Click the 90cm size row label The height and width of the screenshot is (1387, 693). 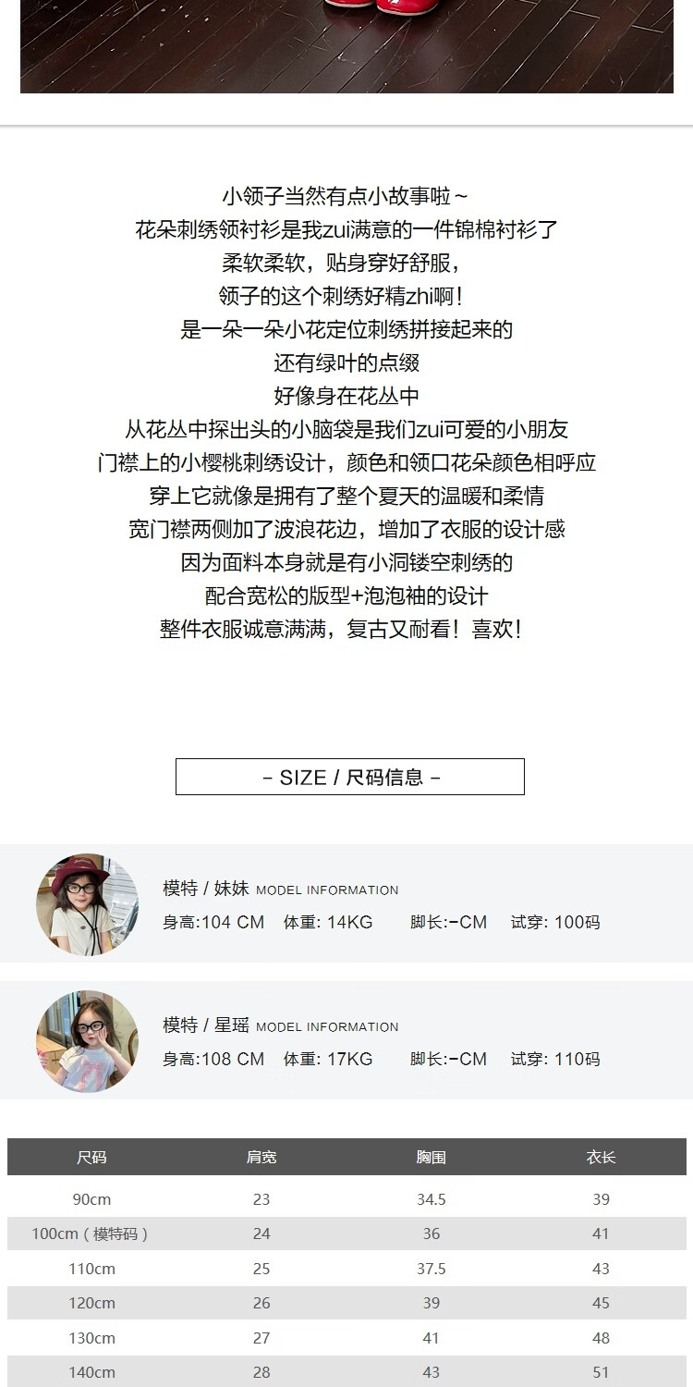(x=91, y=1199)
